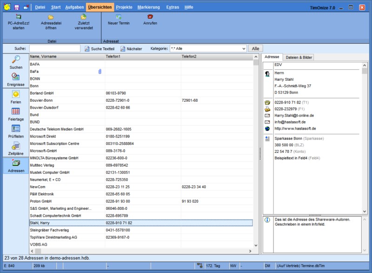This screenshot has width=372, height=273.
Task: Select the Bouvier-Bonn entry
Action: (x=141, y=100)
